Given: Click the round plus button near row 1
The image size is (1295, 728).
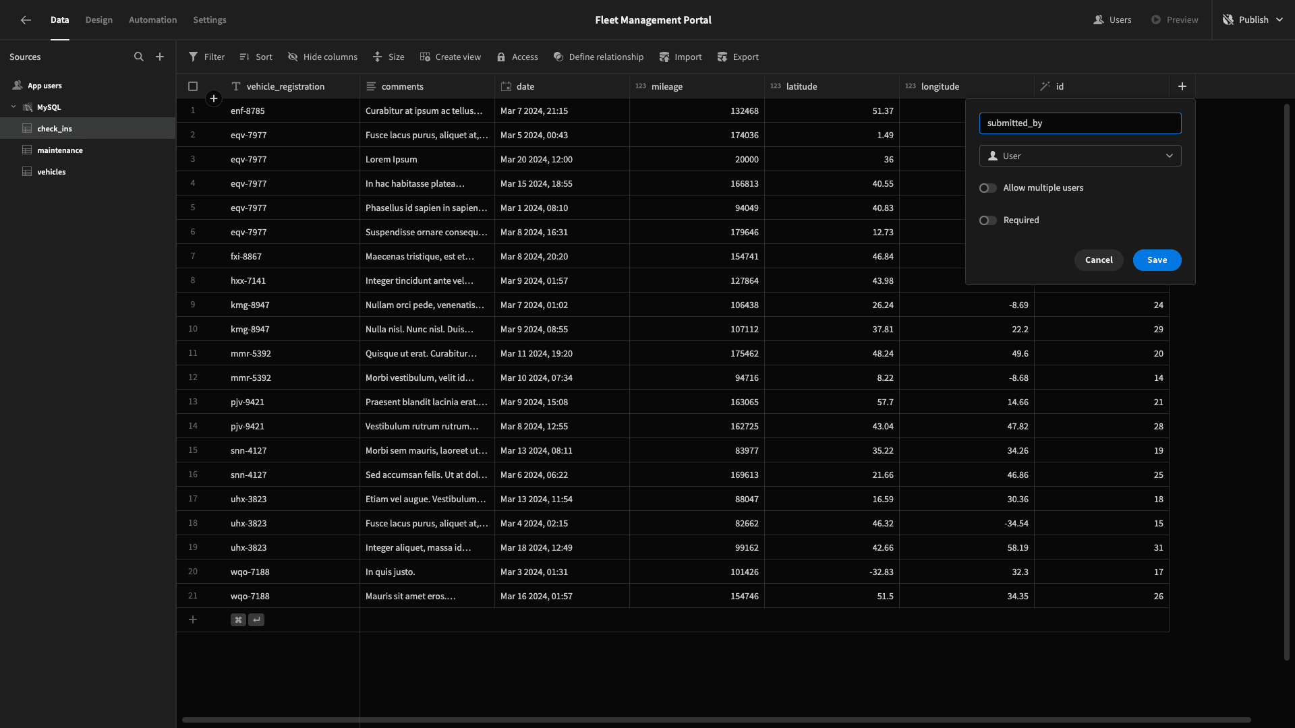Looking at the screenshot, I should [214, 99].
